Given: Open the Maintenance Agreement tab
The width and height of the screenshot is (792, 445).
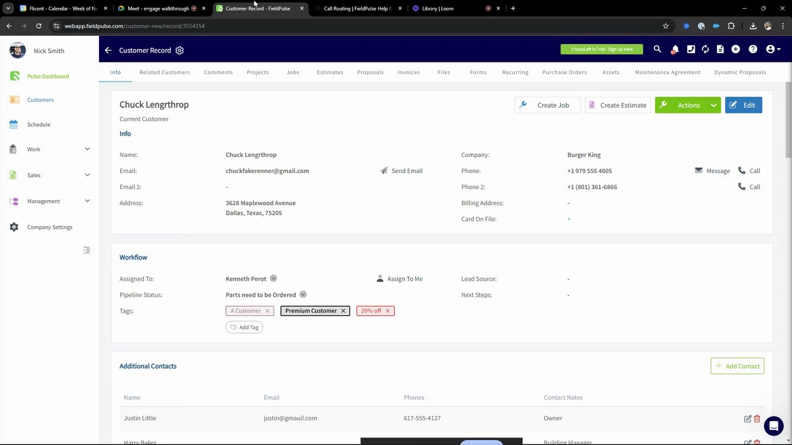Looking at the screenshot, I should pos(668,72).
